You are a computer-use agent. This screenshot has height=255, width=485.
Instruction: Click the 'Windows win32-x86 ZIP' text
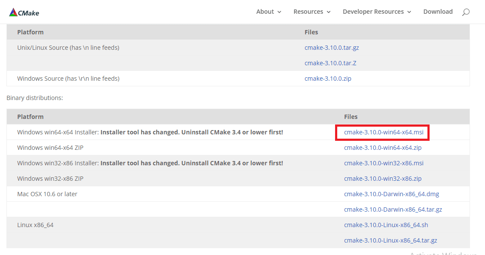[x=50, y=179]
